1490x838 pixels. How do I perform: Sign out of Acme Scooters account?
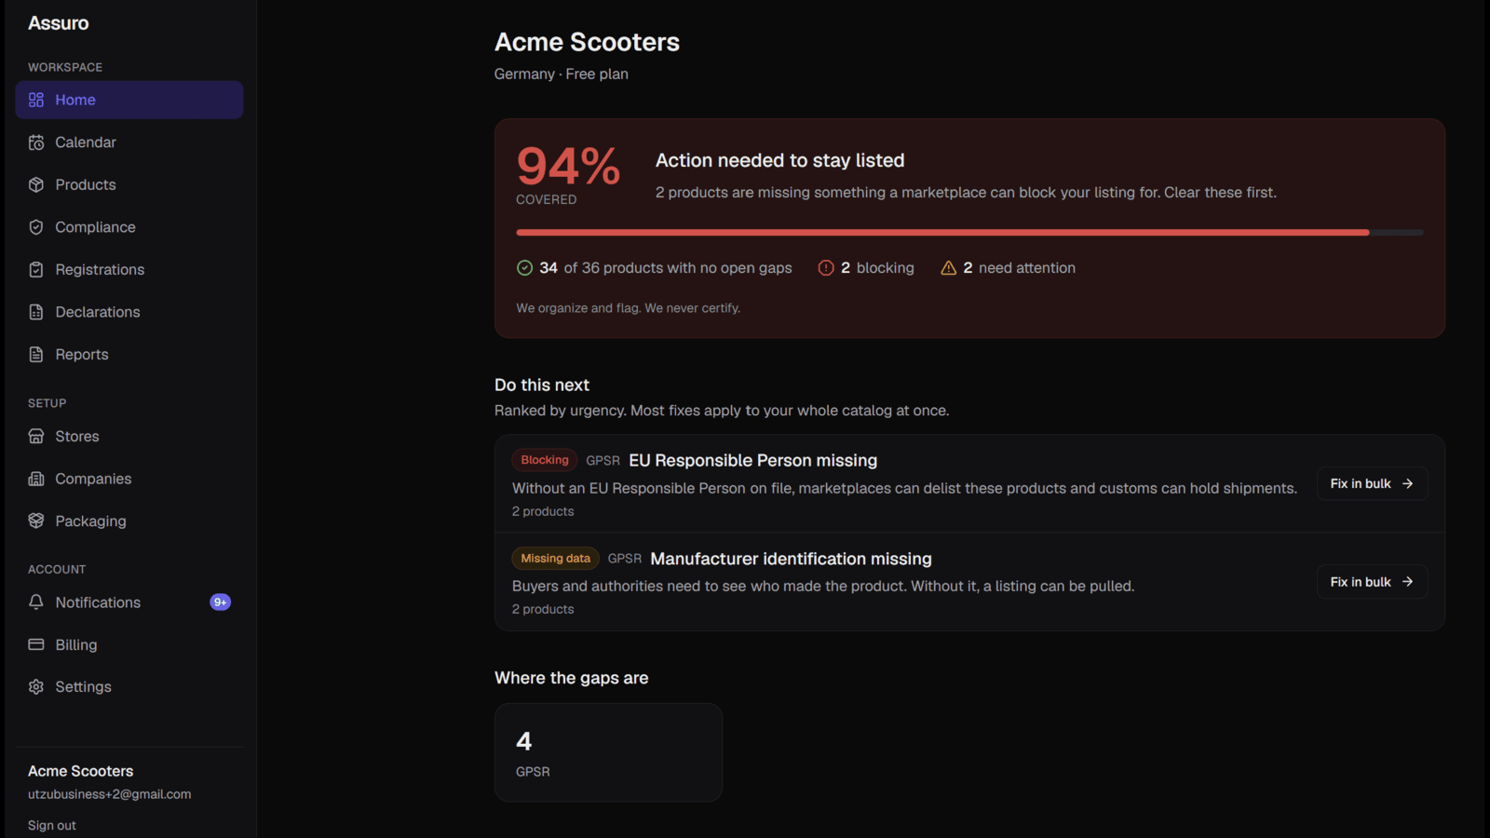tap(52, 825)
